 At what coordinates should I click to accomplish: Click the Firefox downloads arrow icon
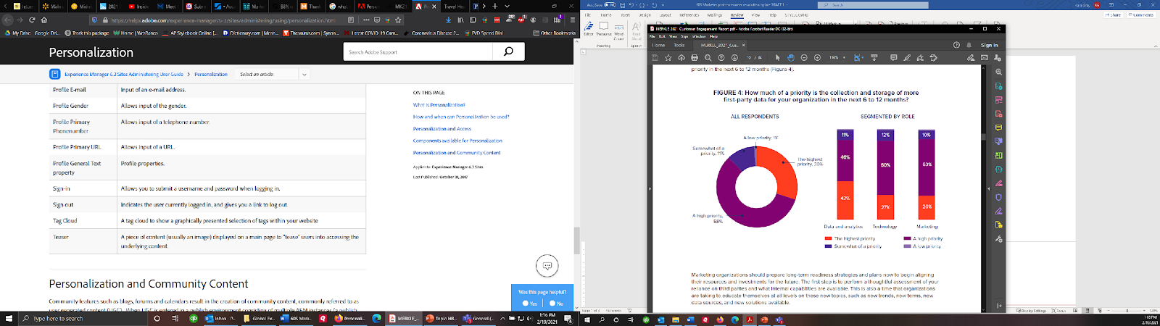pos(449,20)
